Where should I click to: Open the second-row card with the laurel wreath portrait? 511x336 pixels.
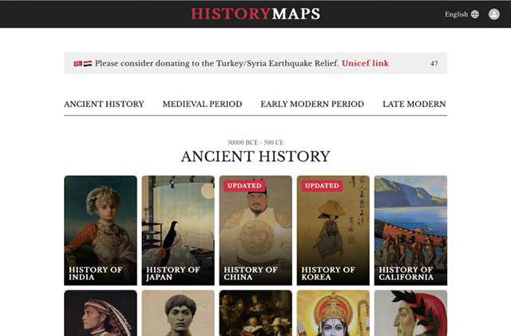tap(410, 313)
